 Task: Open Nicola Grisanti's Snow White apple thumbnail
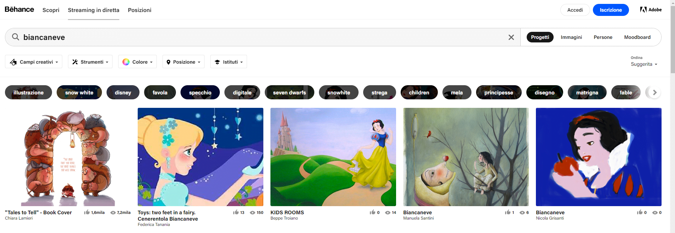(x=599, y=157)
